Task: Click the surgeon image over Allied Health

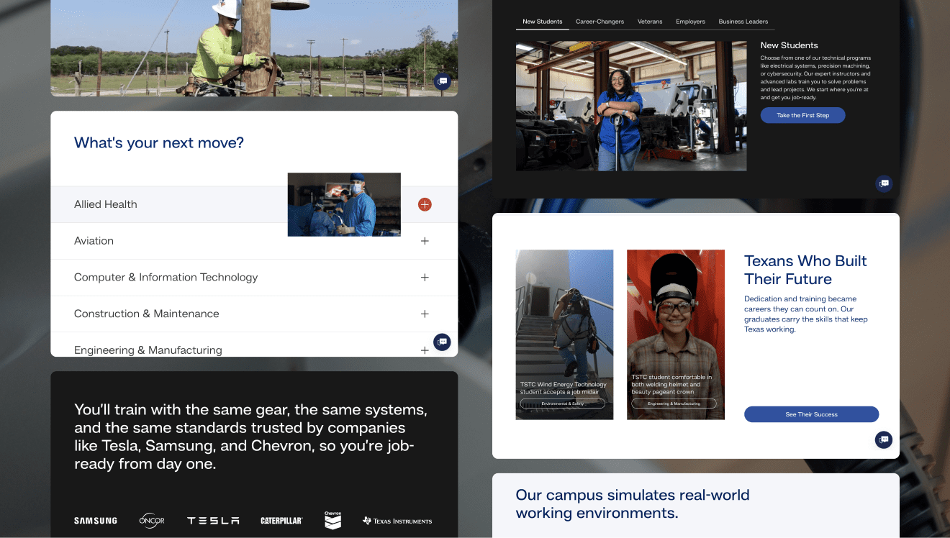Action: (x=344, y=204)
